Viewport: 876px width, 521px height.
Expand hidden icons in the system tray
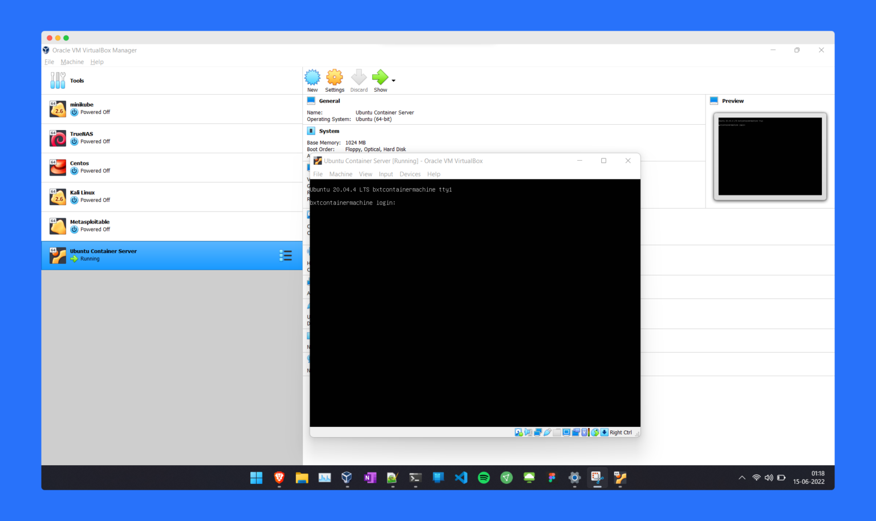click(741, 478)
